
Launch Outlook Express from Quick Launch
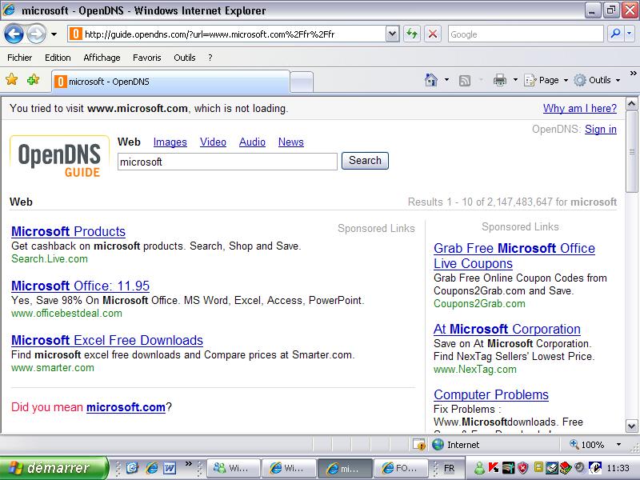coord(132,468)
